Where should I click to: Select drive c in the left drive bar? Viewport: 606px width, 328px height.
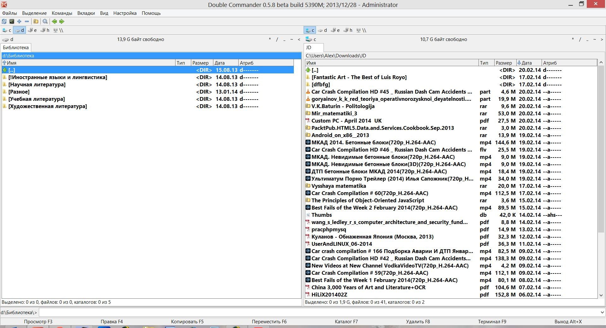point(7,30)
